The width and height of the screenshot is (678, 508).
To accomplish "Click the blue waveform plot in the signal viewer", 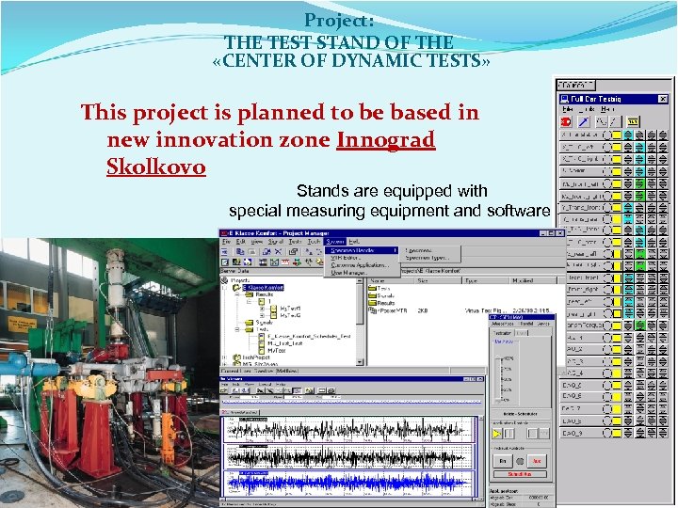I will 348,483.
